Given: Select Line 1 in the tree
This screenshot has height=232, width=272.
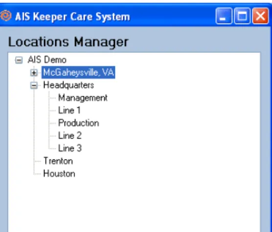Looking at the screenshot, I should click(69, 110).
